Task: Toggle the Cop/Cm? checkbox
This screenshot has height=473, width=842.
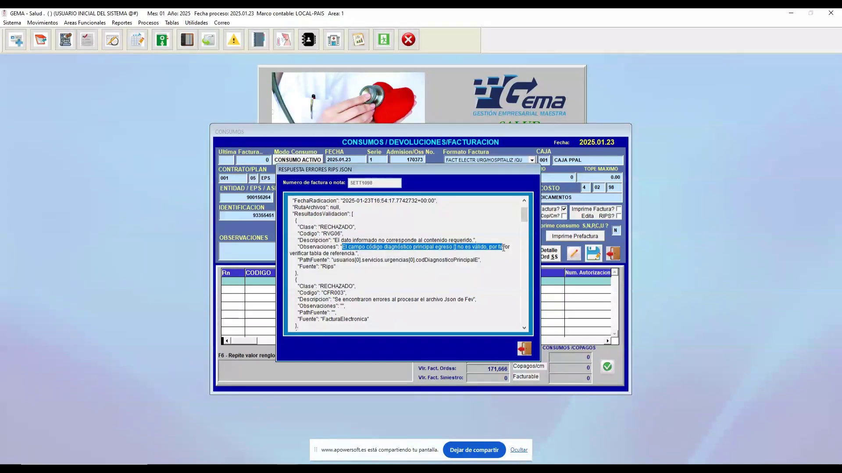Action: [564, 216]
